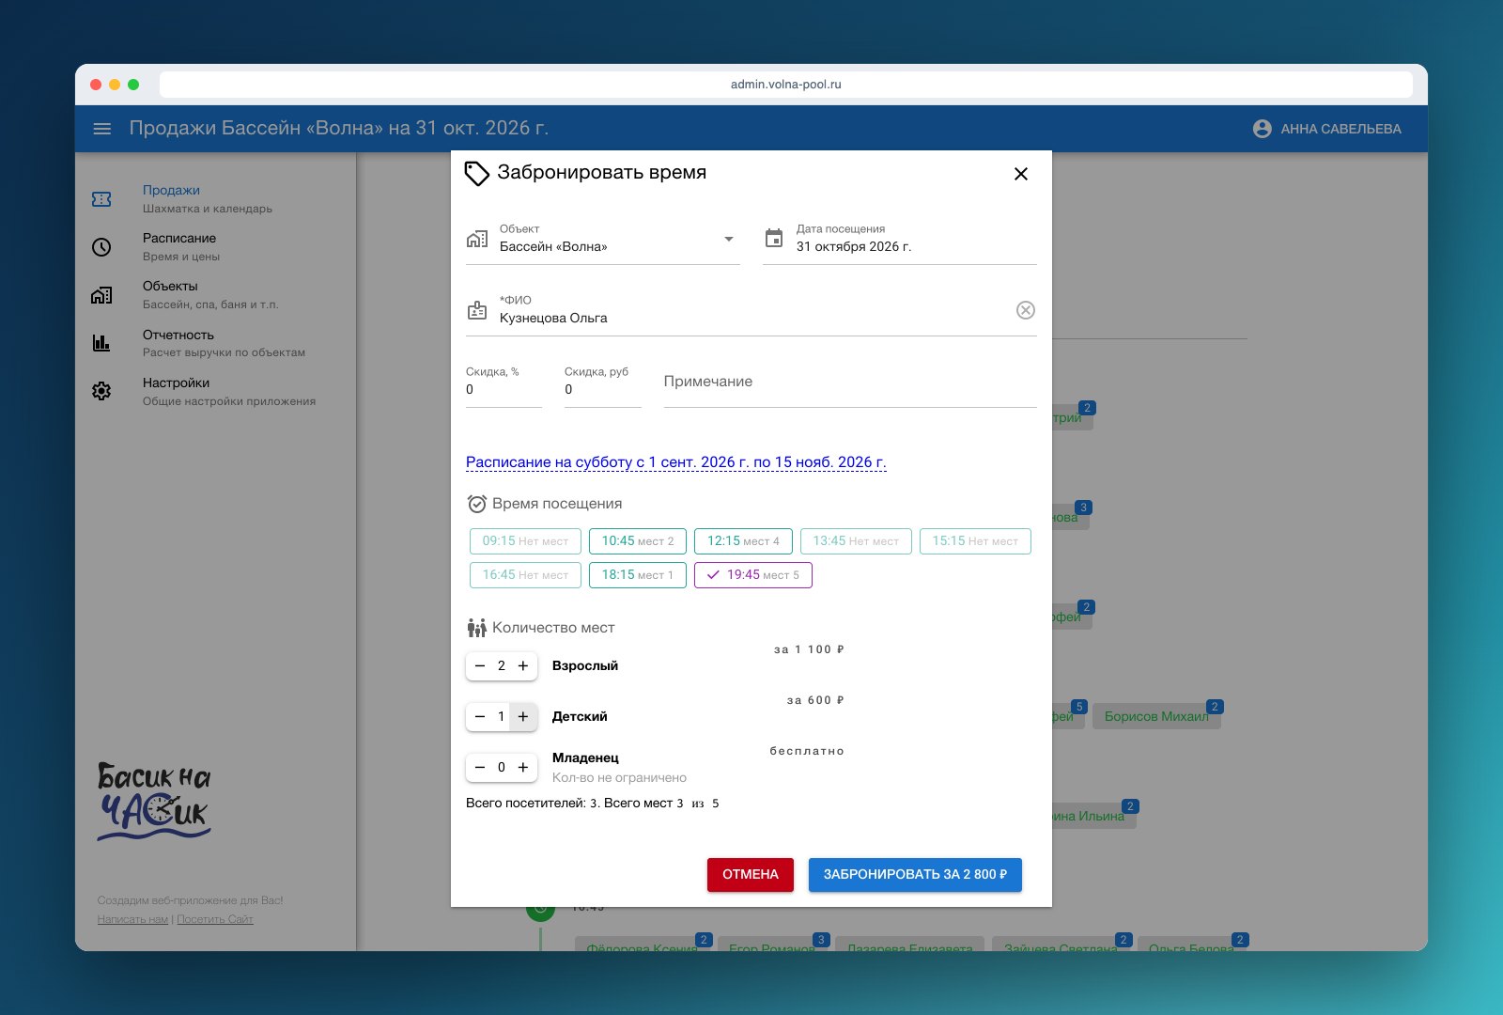
Task: Click ЗАБРОНИРОВАТЬ ЗА 2 800 ₽ button
Action: coord(915,874)
